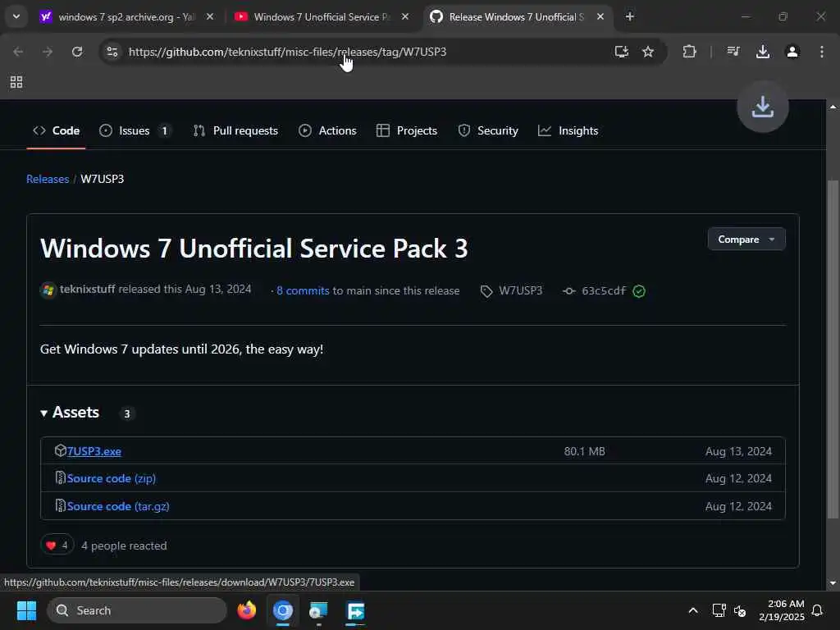The height and width of the screenshot is (630, 840).
Task: Open the clock and date
Action: [781, 610]
